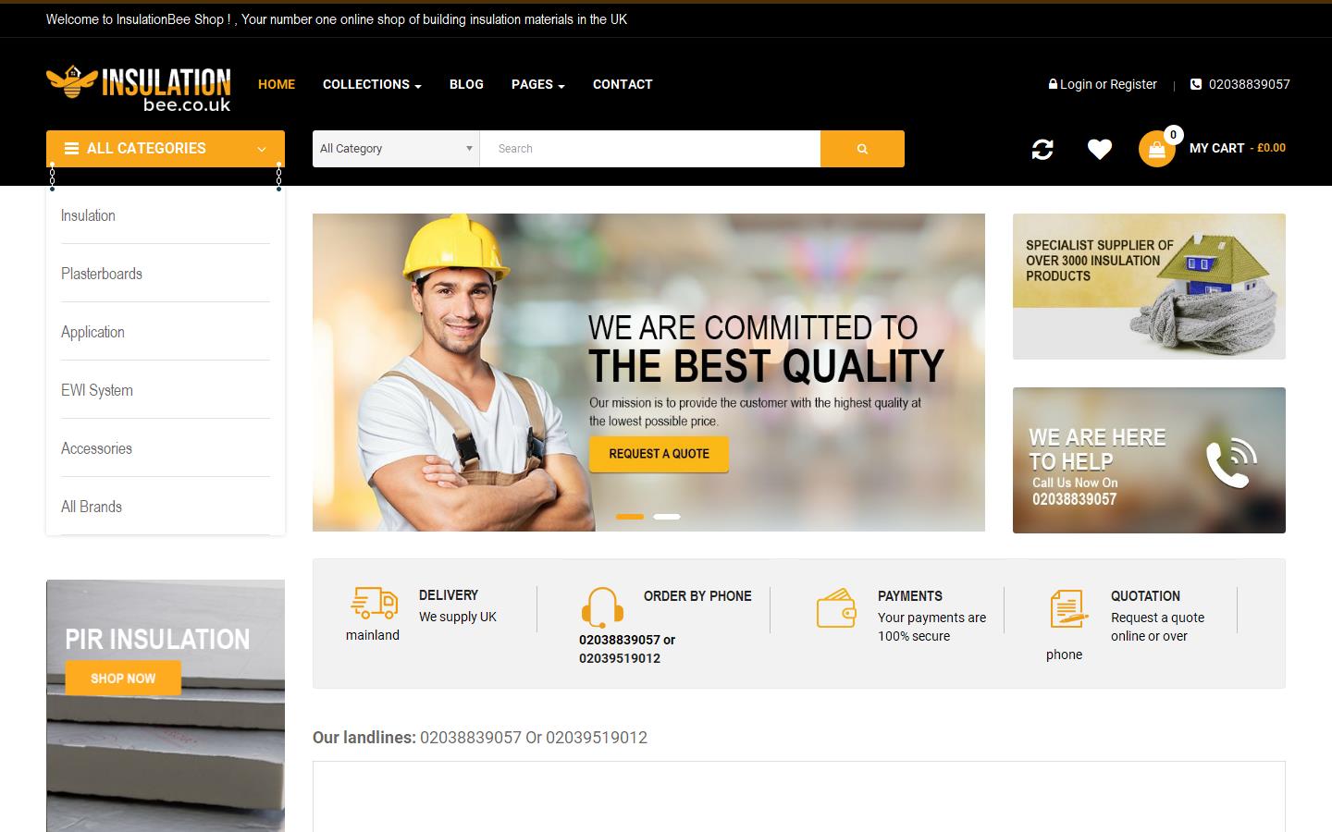
Task: Click the compare products refresh icon
Action: pyautogui.click(x=1042, y=148)
